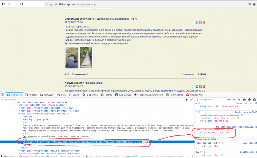The height and width of the screenshot is (158, 257).
Task: Open normalize.less:90 source link
Action: (246, 103)
